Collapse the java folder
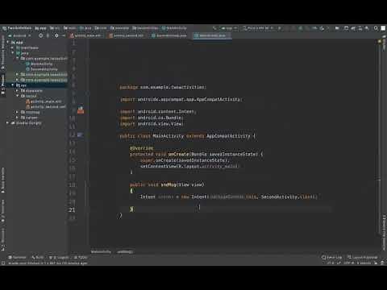Viewport: 387px width, 290px height. [x=12, y=53]
